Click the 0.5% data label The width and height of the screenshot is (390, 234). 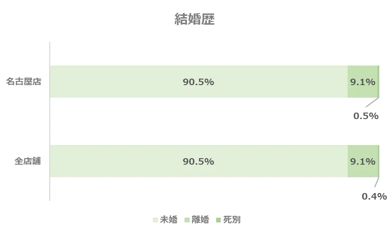click(x=366, y=116)
